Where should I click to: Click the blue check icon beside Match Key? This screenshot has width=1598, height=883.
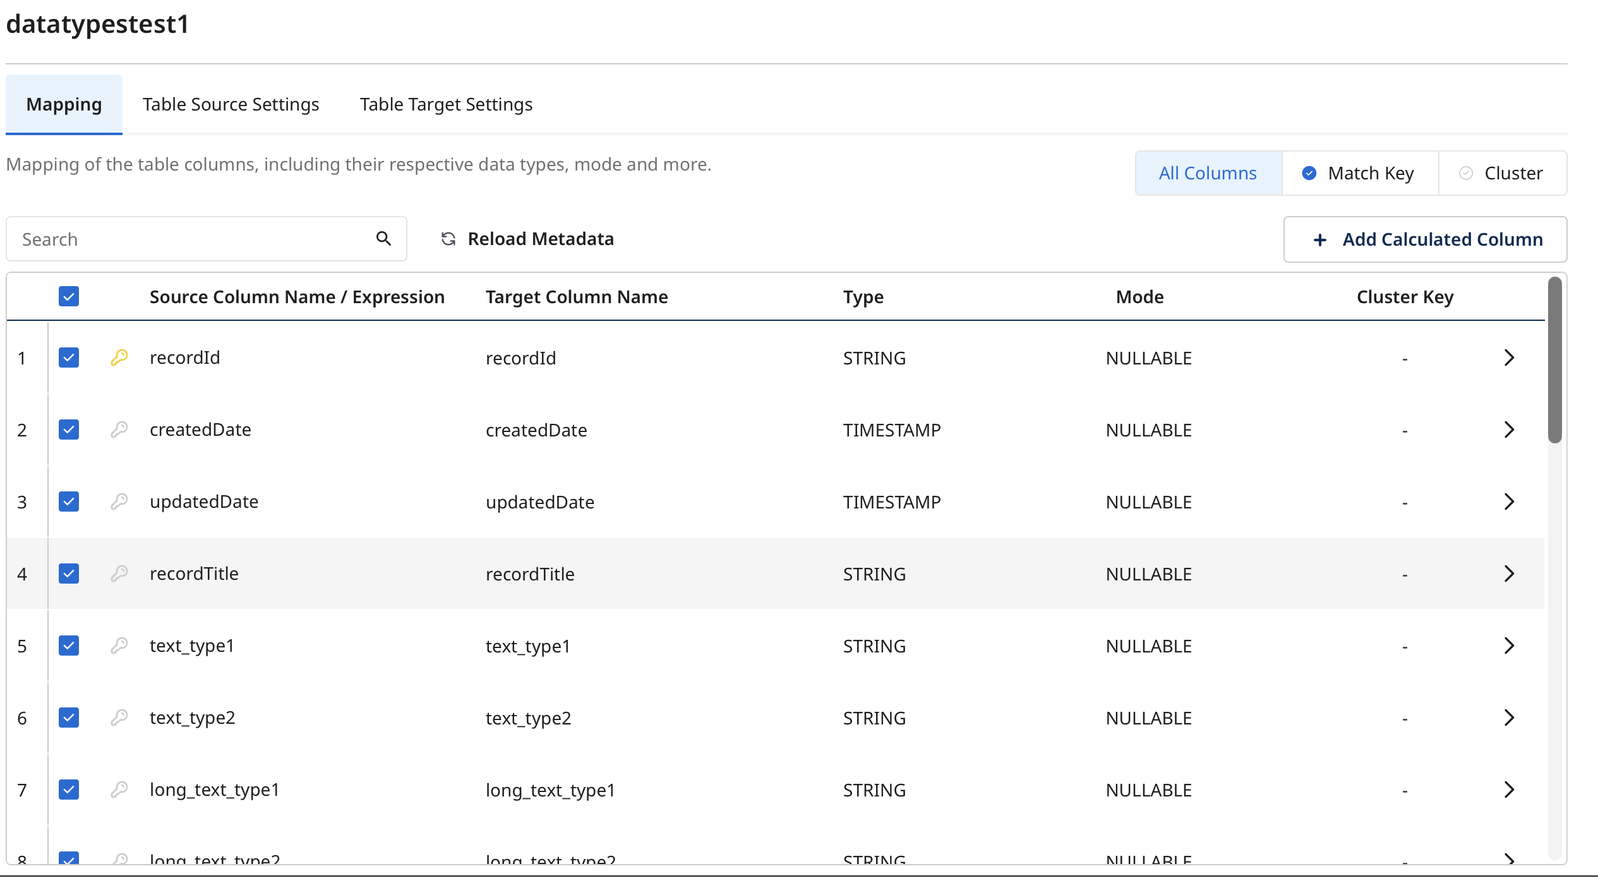click(x=1309, y=173)
